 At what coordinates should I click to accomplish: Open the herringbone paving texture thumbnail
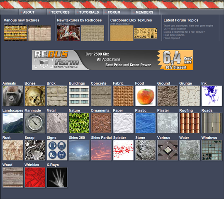pos(93,33)
